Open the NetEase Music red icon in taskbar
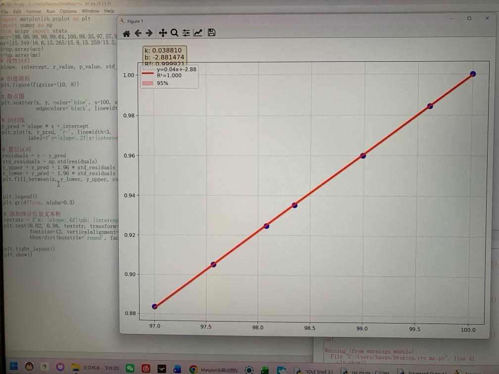Viewport: 499px width, 374px height. 146,368
